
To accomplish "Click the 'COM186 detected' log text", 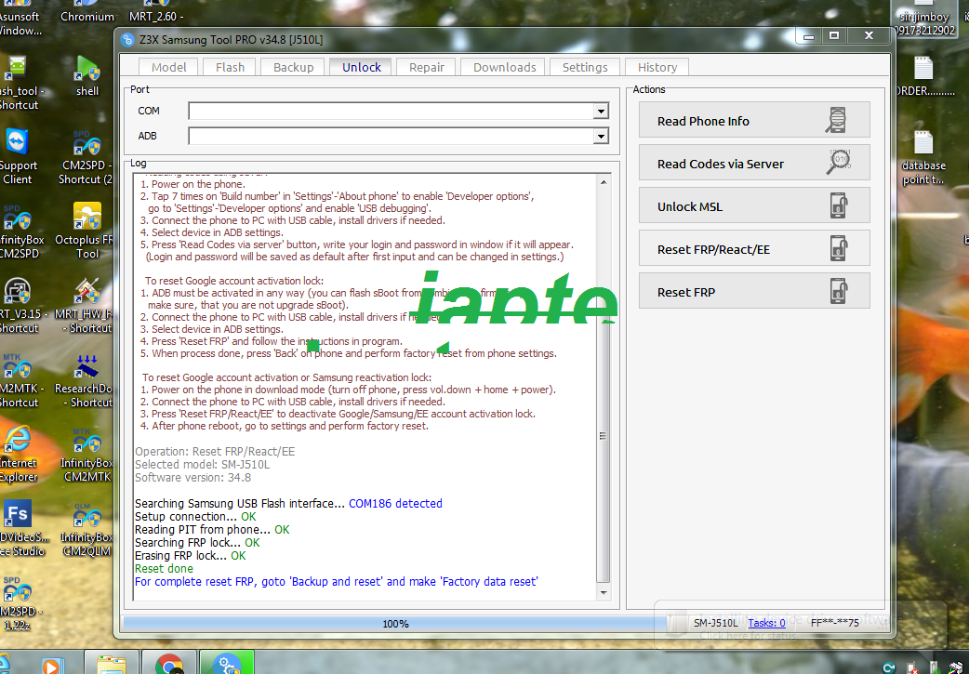I will [x=395, y=504].
